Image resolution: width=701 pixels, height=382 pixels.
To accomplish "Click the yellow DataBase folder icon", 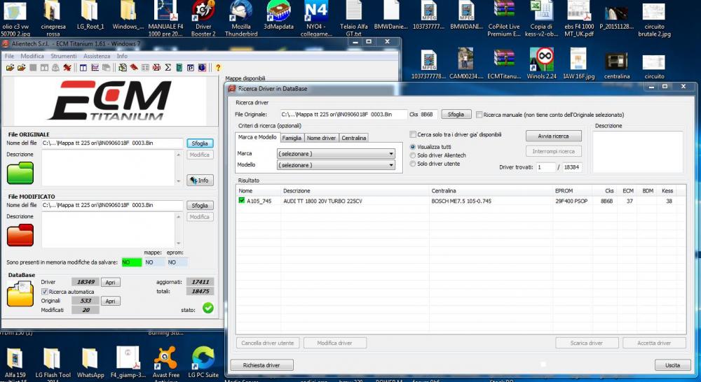I will coord(20,294).
